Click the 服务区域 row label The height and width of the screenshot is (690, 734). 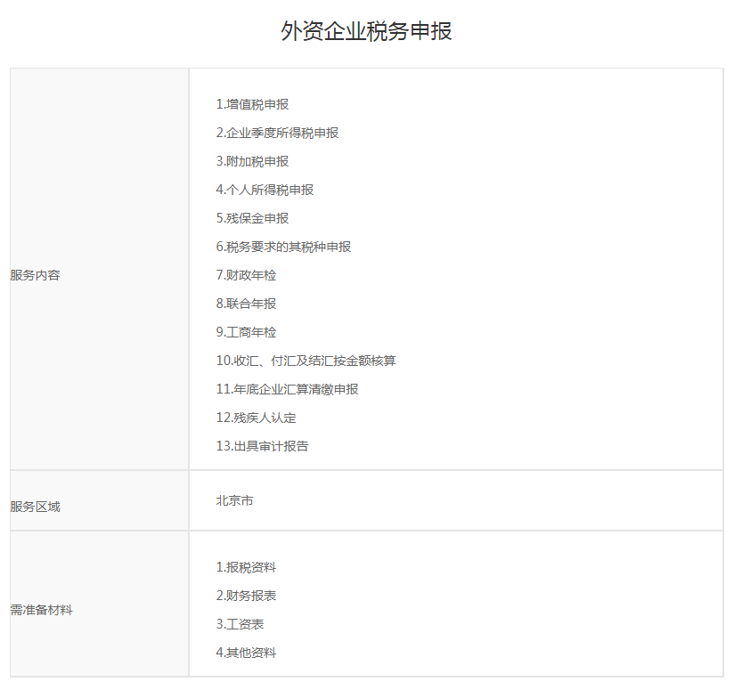tap(36, 507)
